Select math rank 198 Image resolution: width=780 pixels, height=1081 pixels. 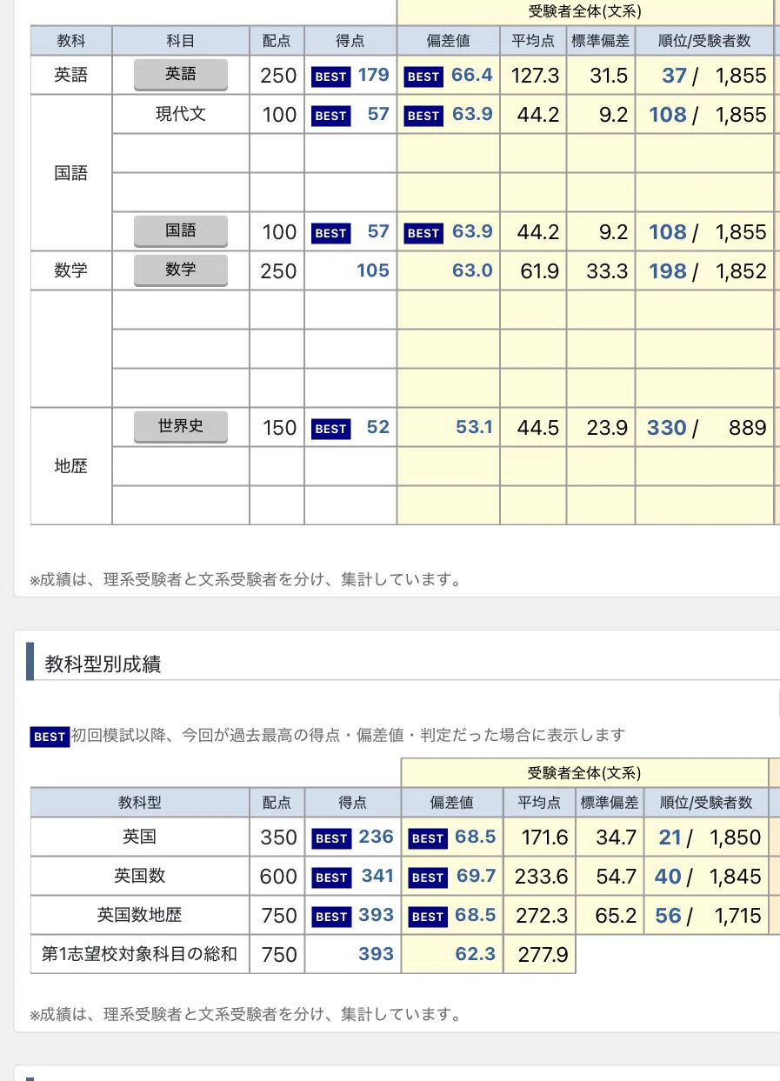point(668,271)
